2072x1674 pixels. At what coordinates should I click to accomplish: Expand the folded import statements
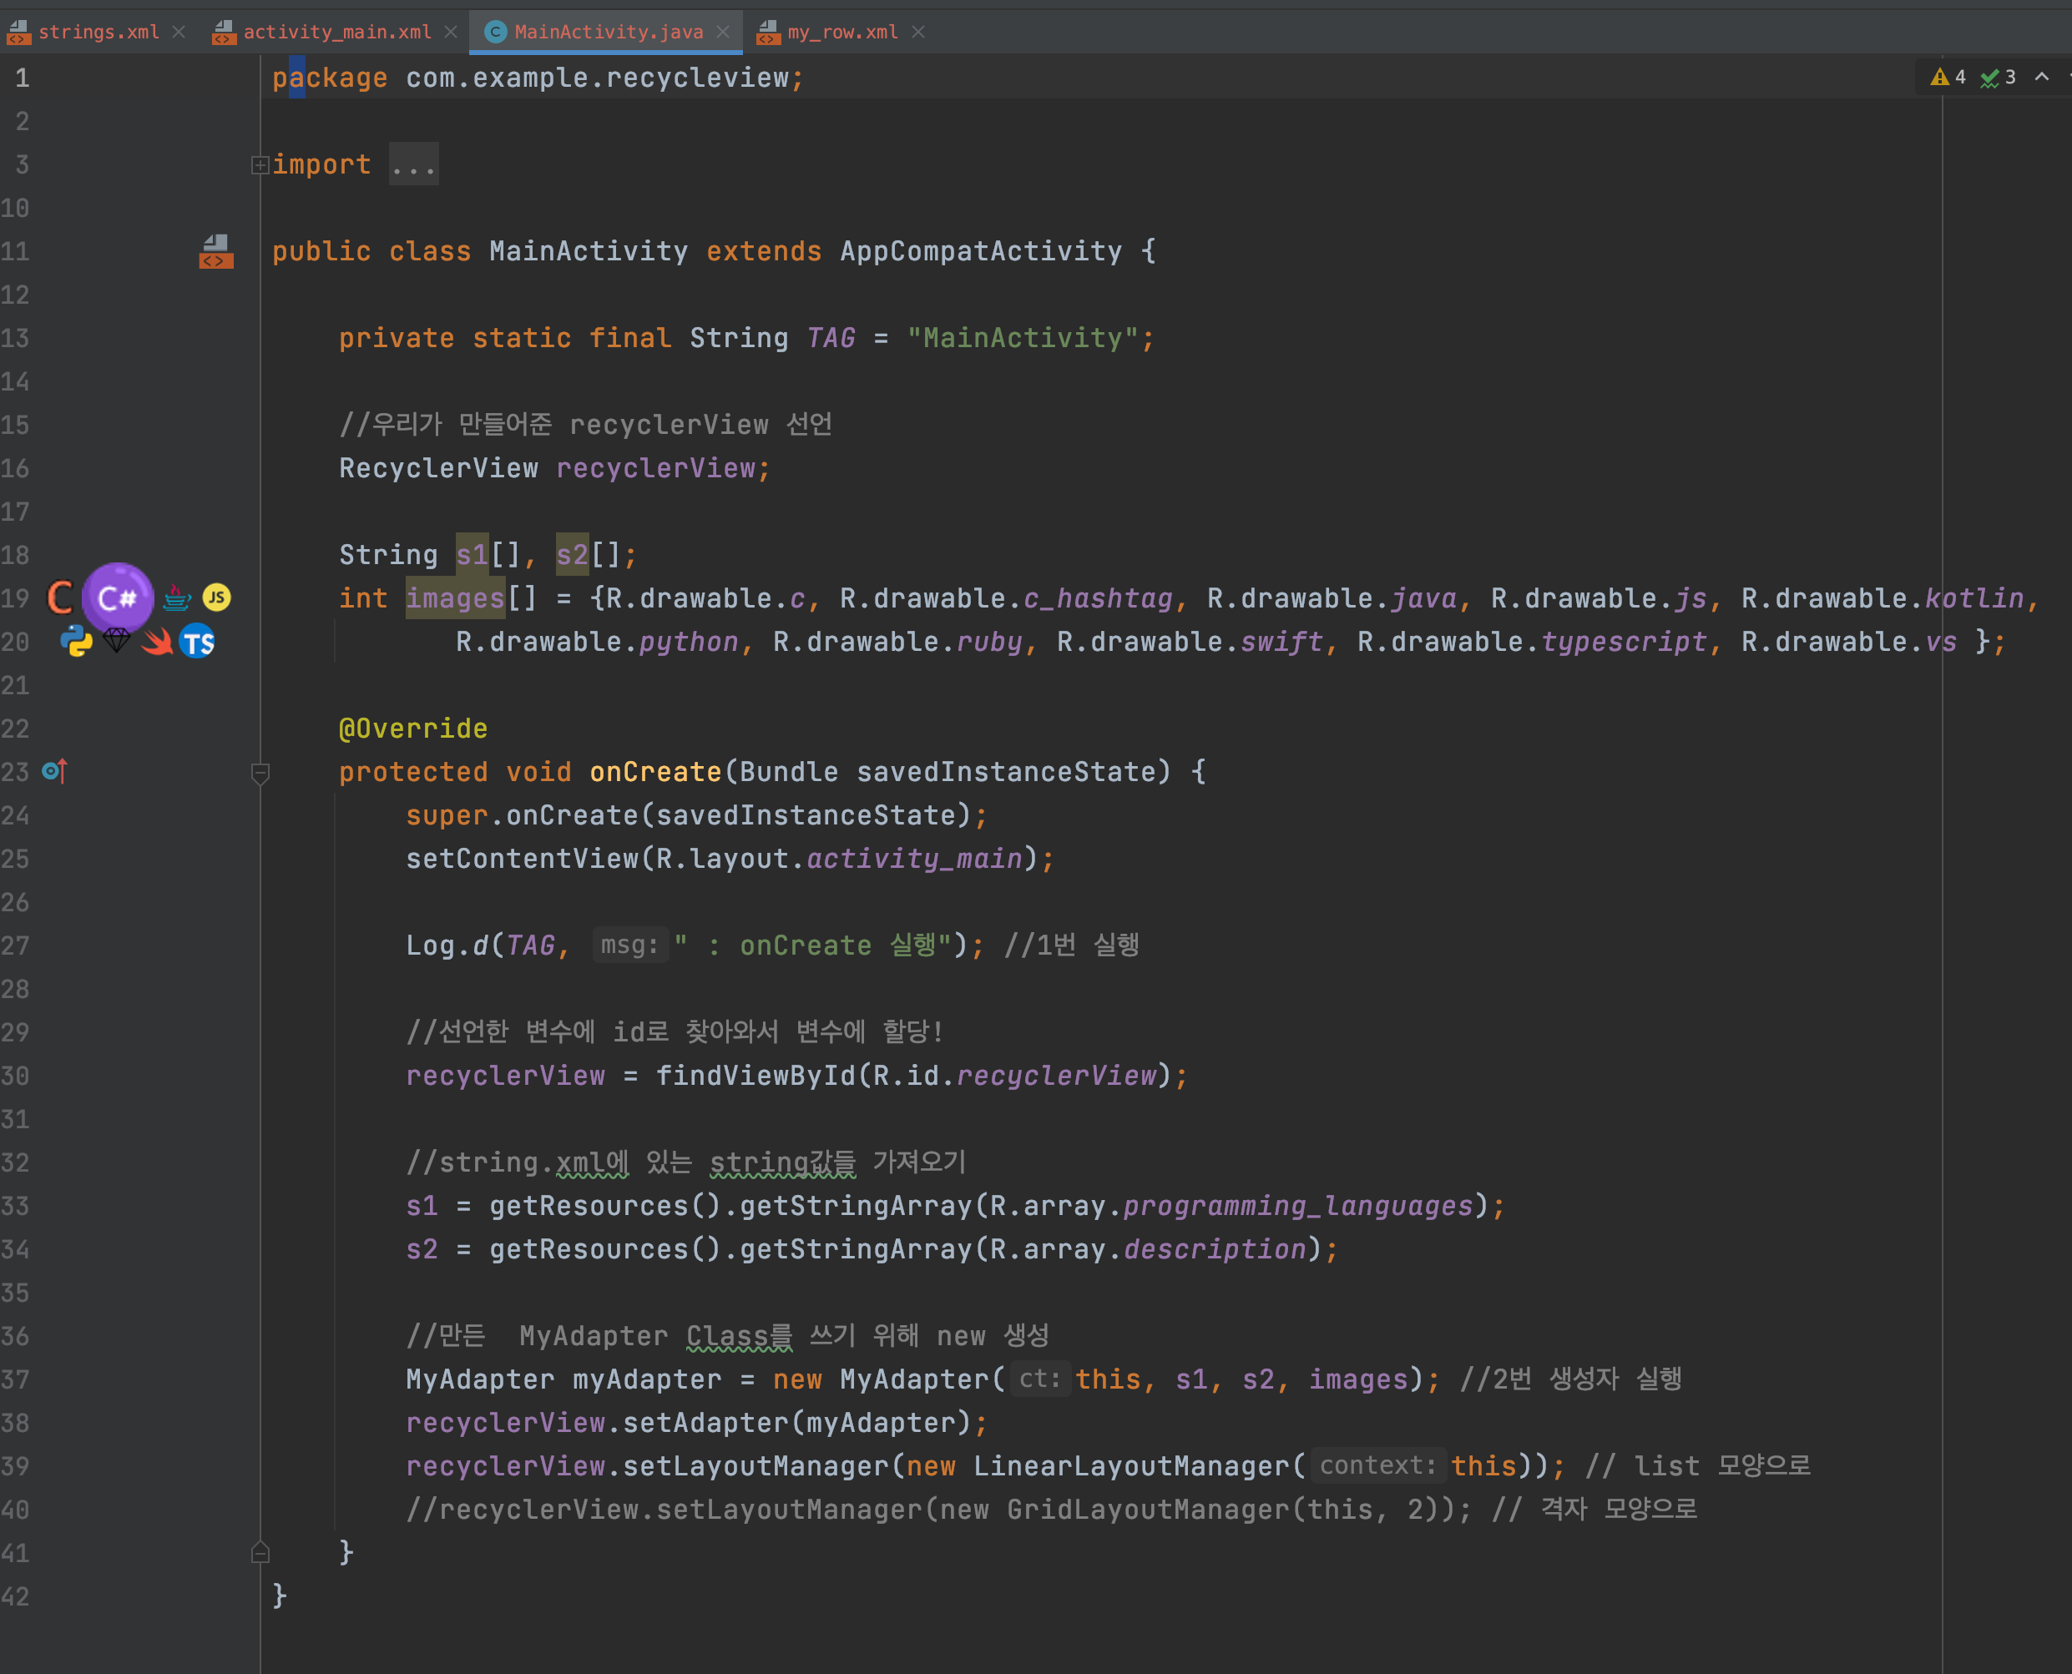point(260,165)
